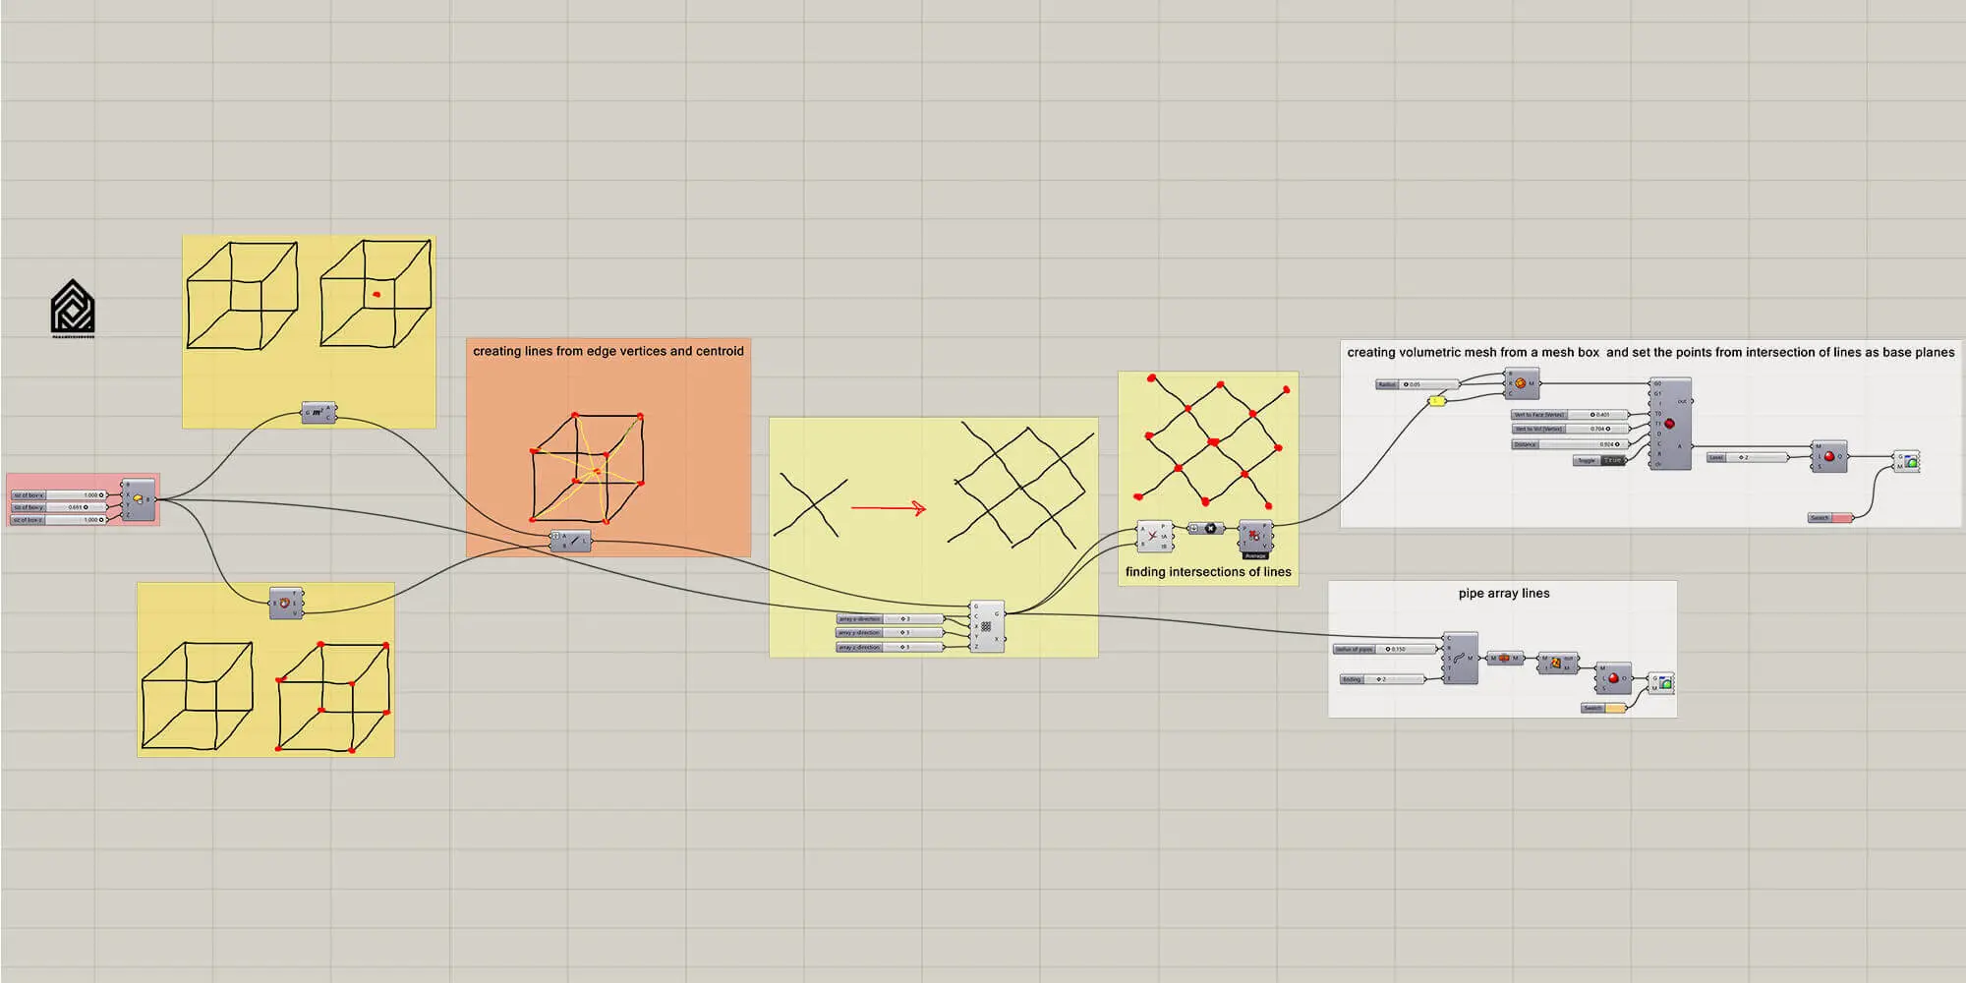Click the Mesh Sphere component next to Radius
Viewport: 1966px width, 983px height.
point(1521,383)
